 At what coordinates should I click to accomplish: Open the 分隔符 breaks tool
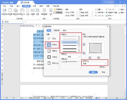click(x=33, y=12)
